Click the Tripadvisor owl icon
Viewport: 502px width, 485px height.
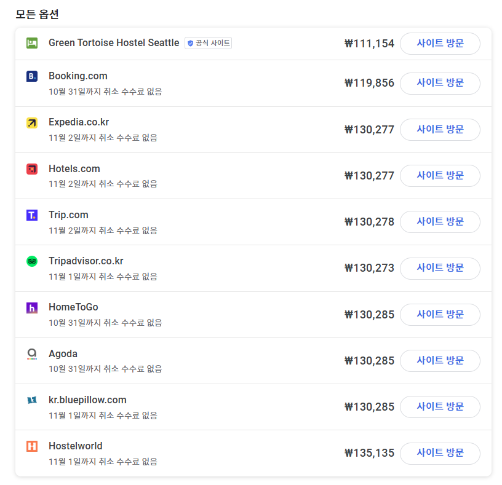click(32, 261)
